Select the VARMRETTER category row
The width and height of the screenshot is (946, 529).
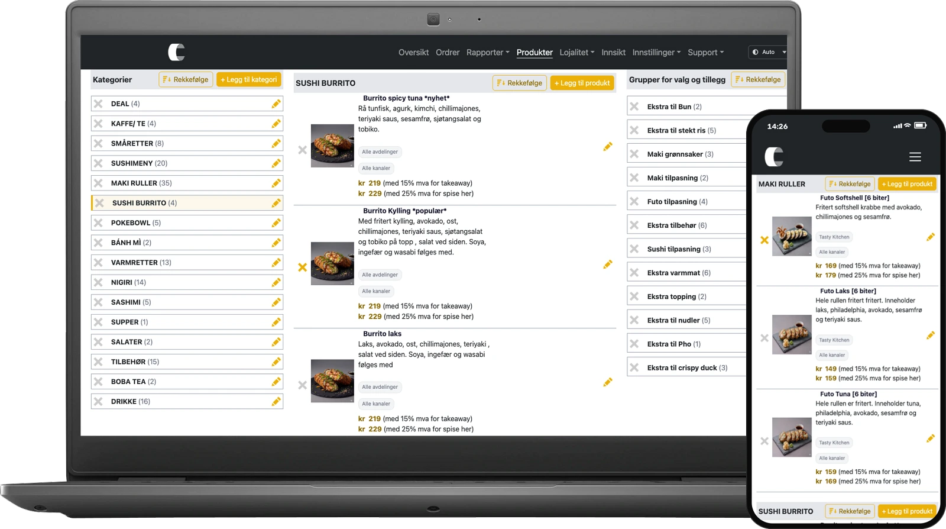click(187, 263)
